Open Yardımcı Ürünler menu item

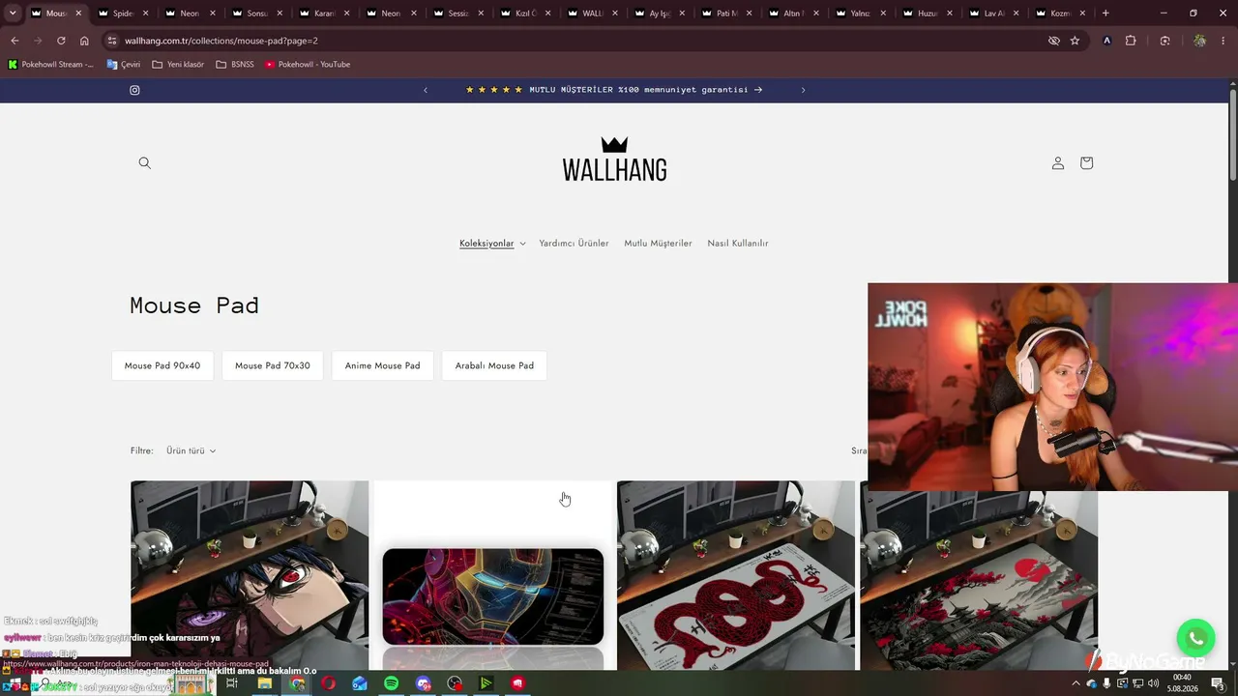[x=574, y=244]
